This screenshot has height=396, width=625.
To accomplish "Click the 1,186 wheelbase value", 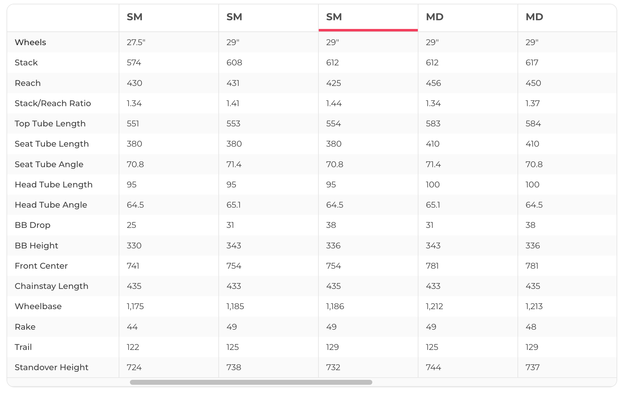I will [x=335, y=306].
